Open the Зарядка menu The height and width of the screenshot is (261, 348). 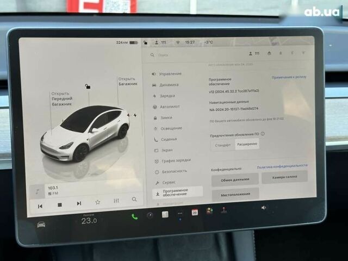tap(164, 96)
